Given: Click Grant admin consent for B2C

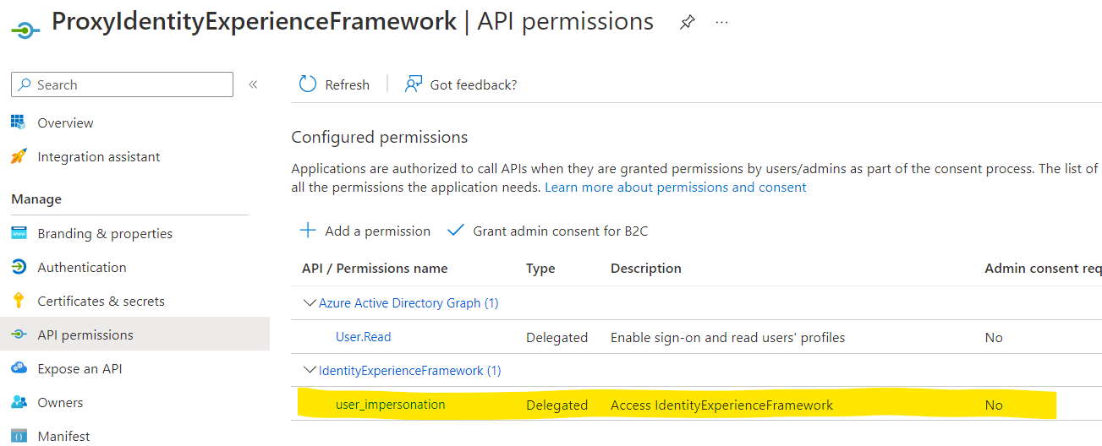Looking at the screenshot, I should [548, 231].
